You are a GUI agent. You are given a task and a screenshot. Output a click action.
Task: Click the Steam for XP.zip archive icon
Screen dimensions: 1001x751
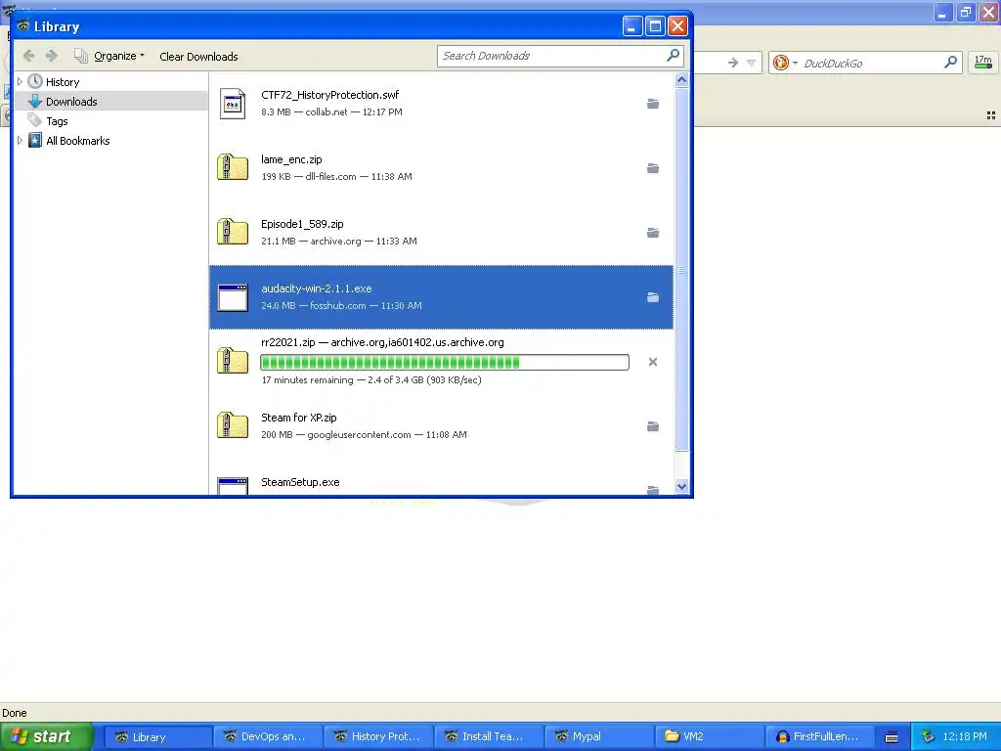pos(233,425)
